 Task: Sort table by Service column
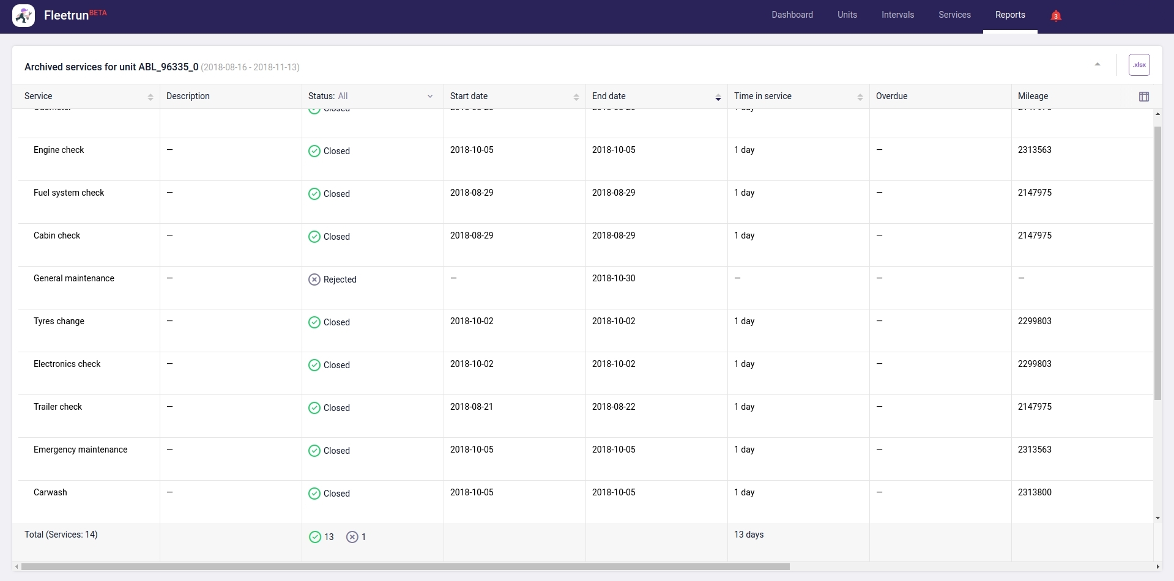(x=150, y=97)
